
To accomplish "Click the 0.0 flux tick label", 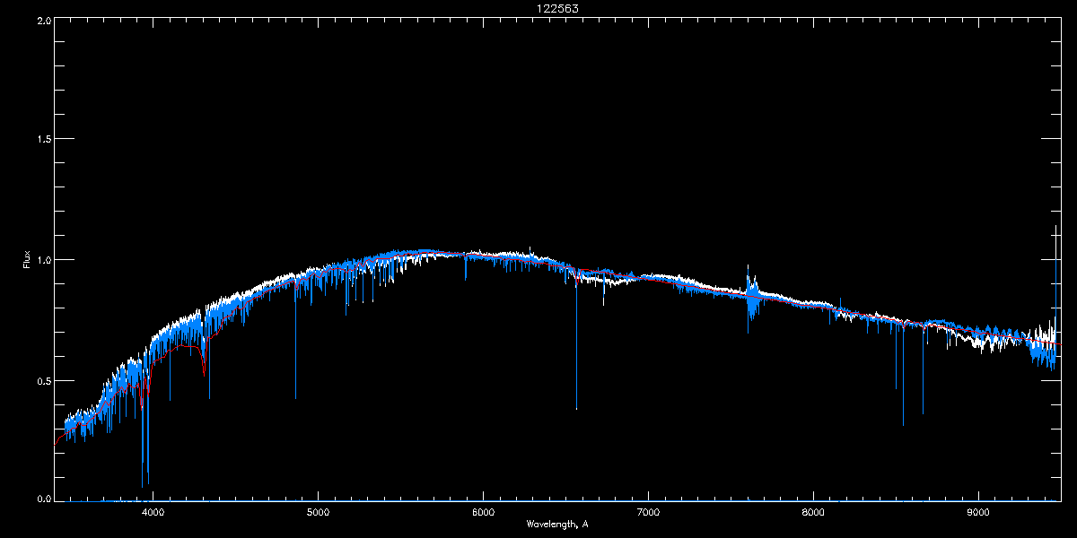I will [x=42, y=497].
